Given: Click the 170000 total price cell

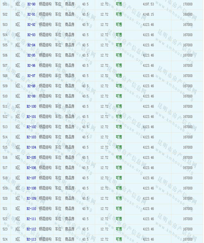Looking at the screenshot, I should (x=187, y=4).
